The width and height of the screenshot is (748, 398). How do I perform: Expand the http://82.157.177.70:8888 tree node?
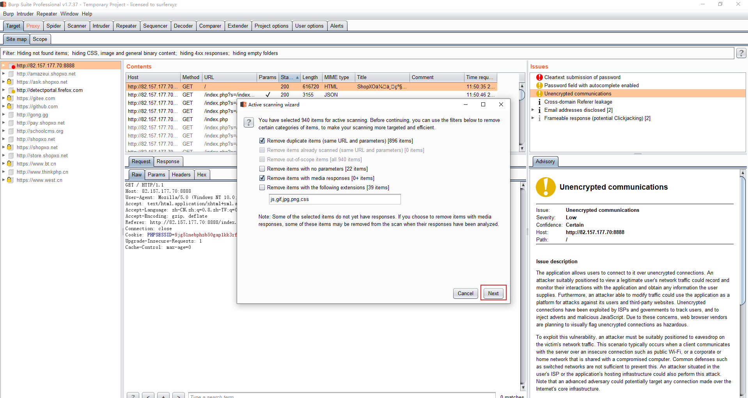coord(4,65)
